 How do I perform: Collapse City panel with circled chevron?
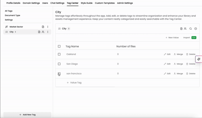pyautogui.click(x=195, y=29)
